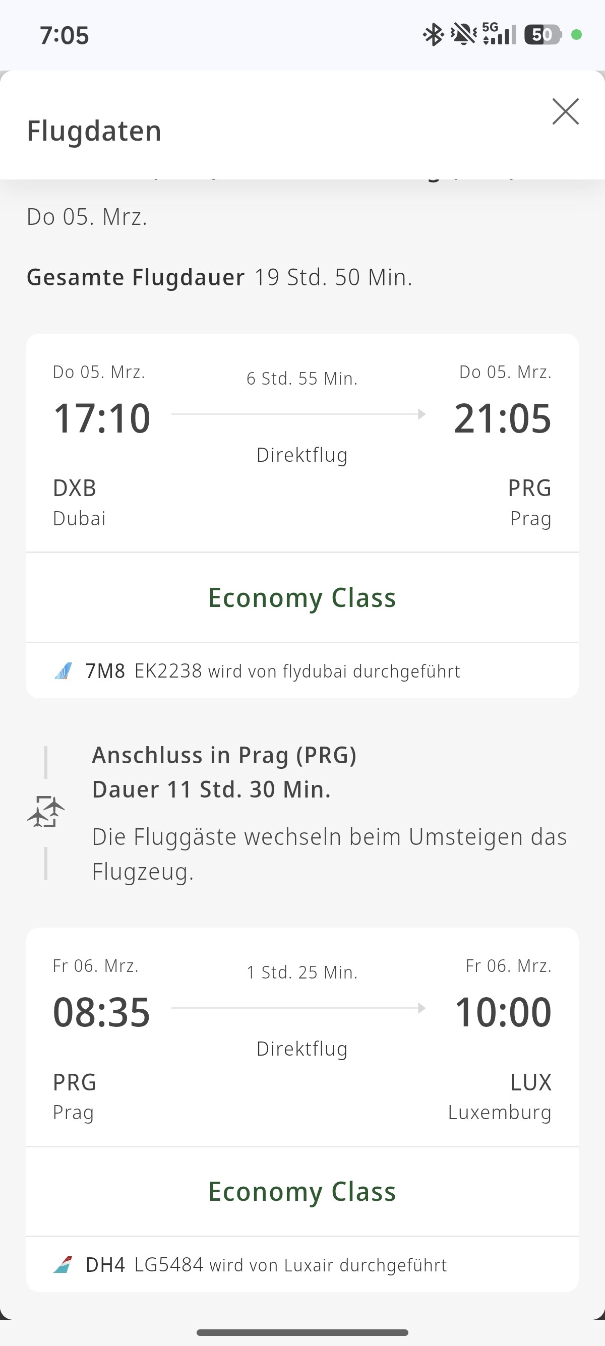Select Economy Class for Dubai–Prag flight
This screenshot has height=1346, width=605.
click(x=302, y=598)
